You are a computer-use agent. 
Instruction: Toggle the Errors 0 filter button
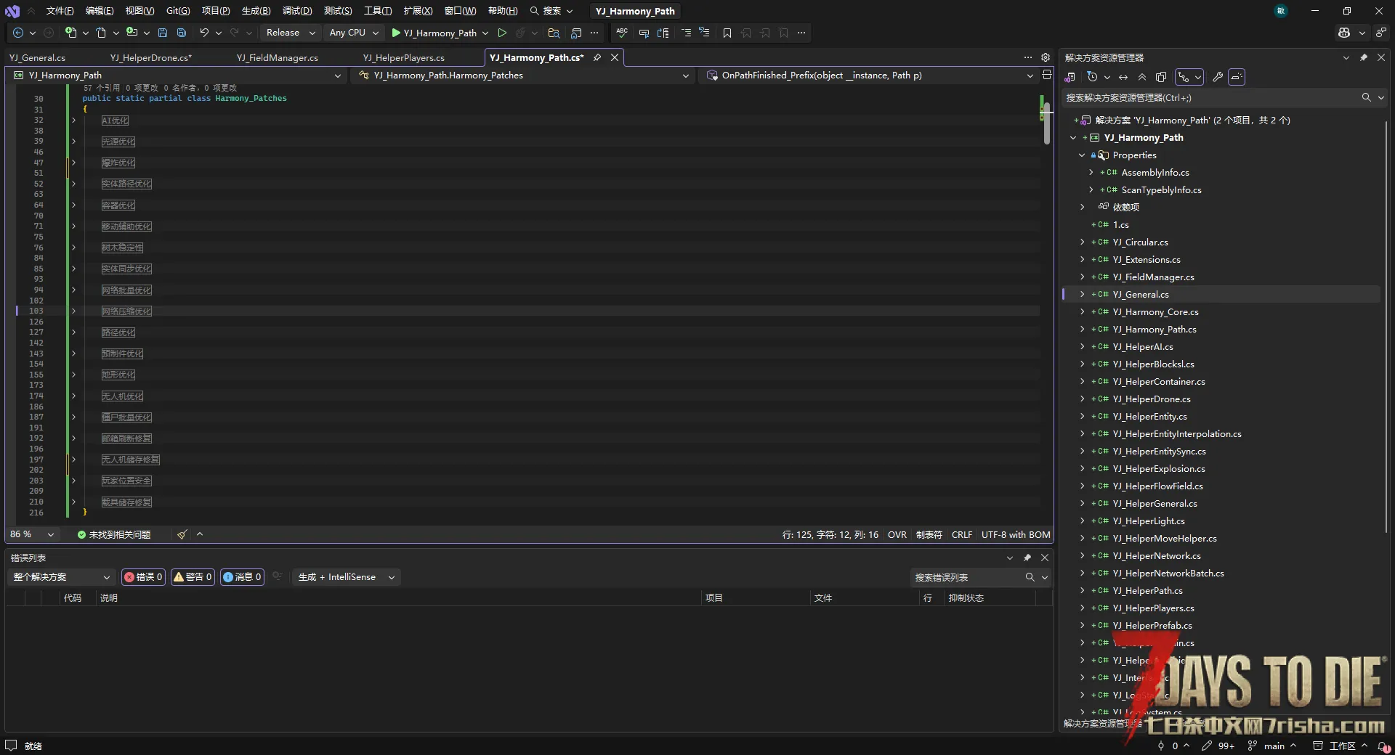pos(143,577)
